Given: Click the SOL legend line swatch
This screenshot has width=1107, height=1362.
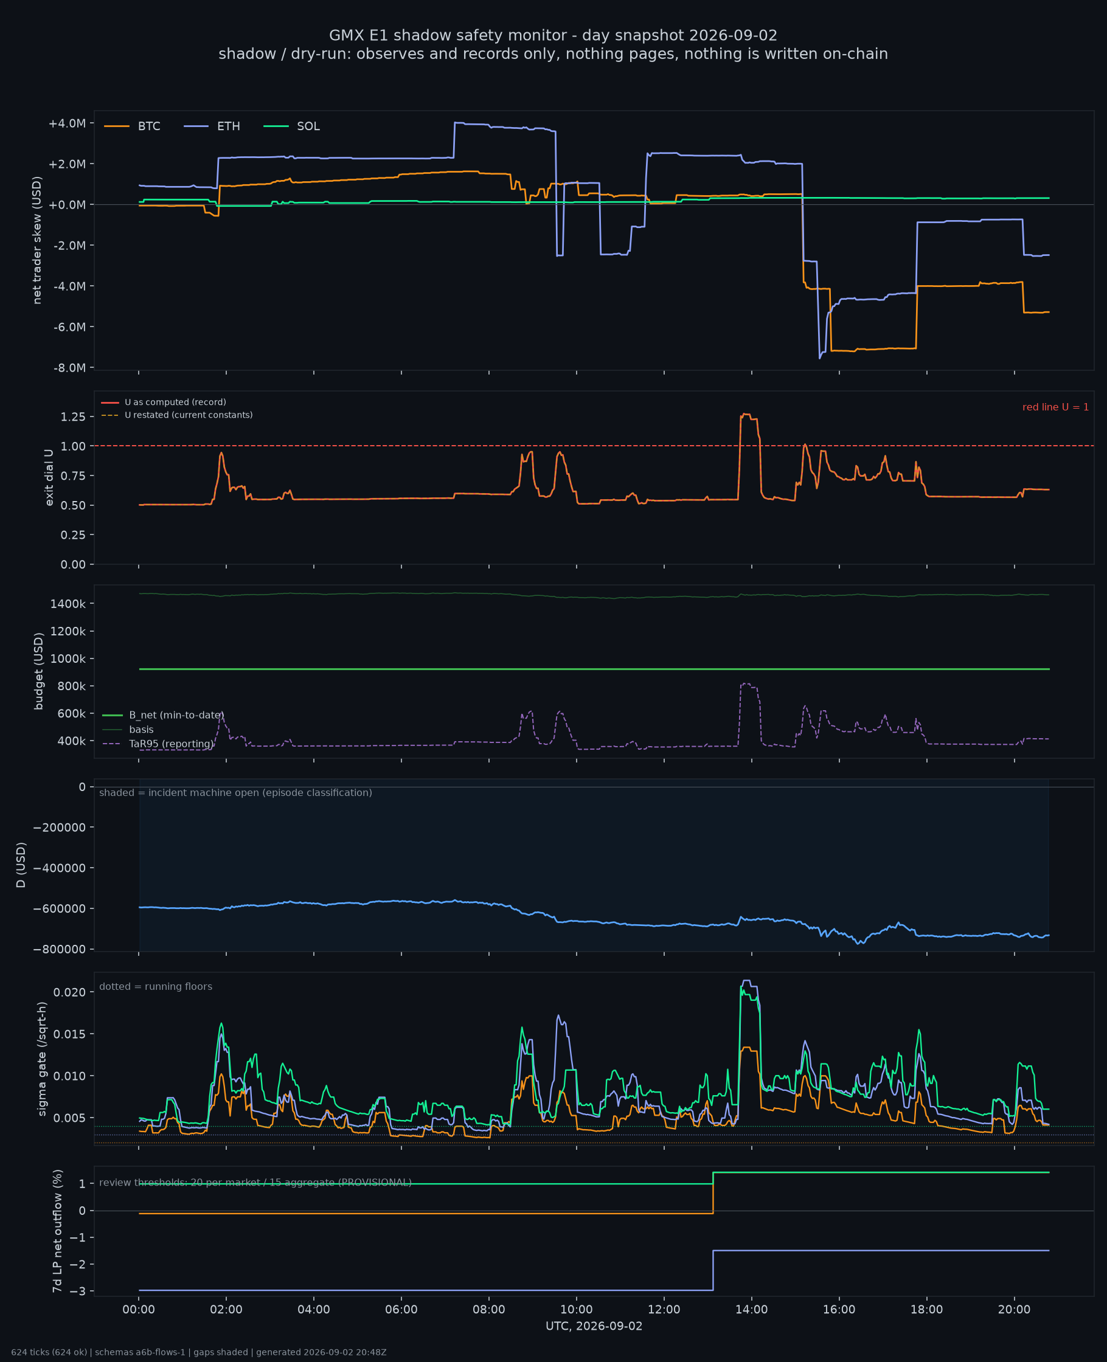Looking at the screenshot, I should [276, 126].
